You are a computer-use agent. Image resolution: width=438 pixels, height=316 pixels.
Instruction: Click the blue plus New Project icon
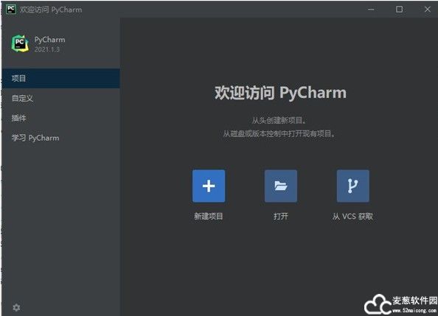pos(209,186)
